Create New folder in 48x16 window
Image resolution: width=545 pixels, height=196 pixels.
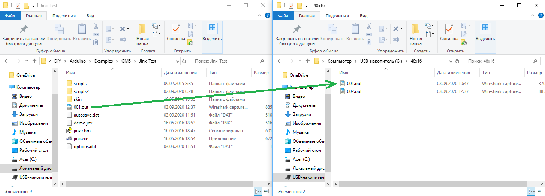coord(416,34)
